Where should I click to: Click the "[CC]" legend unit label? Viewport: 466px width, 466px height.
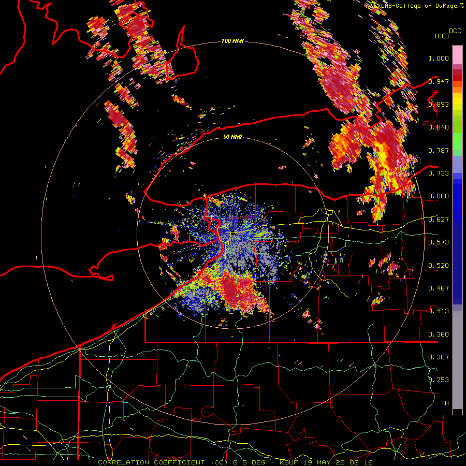pyautogui.click(x=442, y=36)
